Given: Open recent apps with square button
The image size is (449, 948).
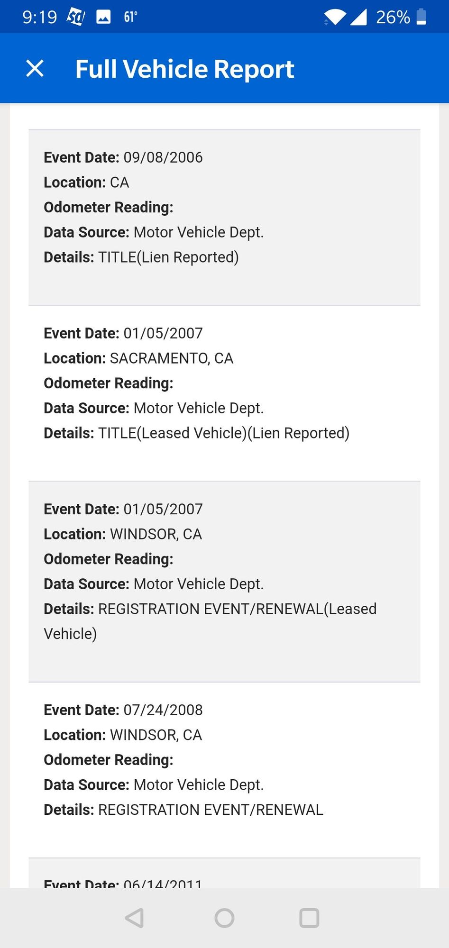Looking at the screenshot, I should [x=309, y=918].
